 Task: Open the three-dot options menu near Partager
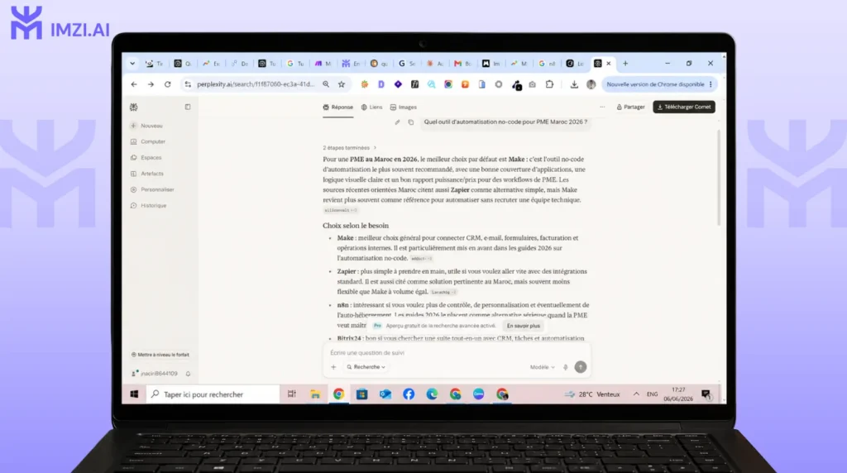pyautogui.click(x=602, y=107)
